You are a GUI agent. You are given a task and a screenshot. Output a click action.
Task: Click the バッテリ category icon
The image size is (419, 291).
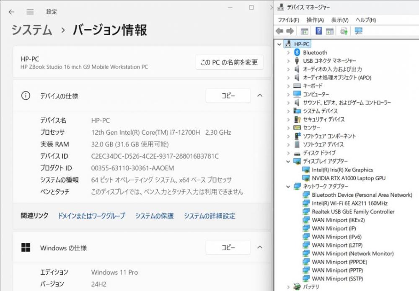pos(297,287)
